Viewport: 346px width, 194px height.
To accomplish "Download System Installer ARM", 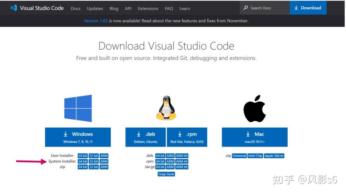I will (104, 161).
